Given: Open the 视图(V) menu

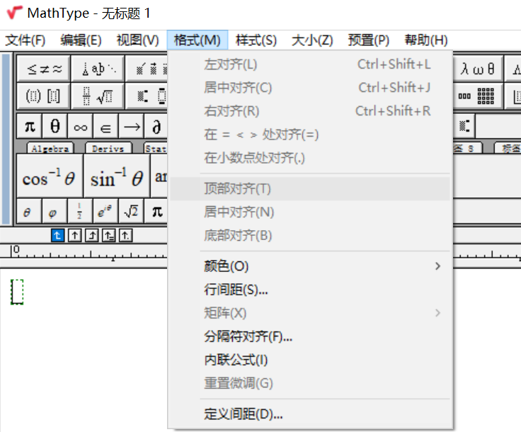Looking at the screenshot, I should click(138, 40).
